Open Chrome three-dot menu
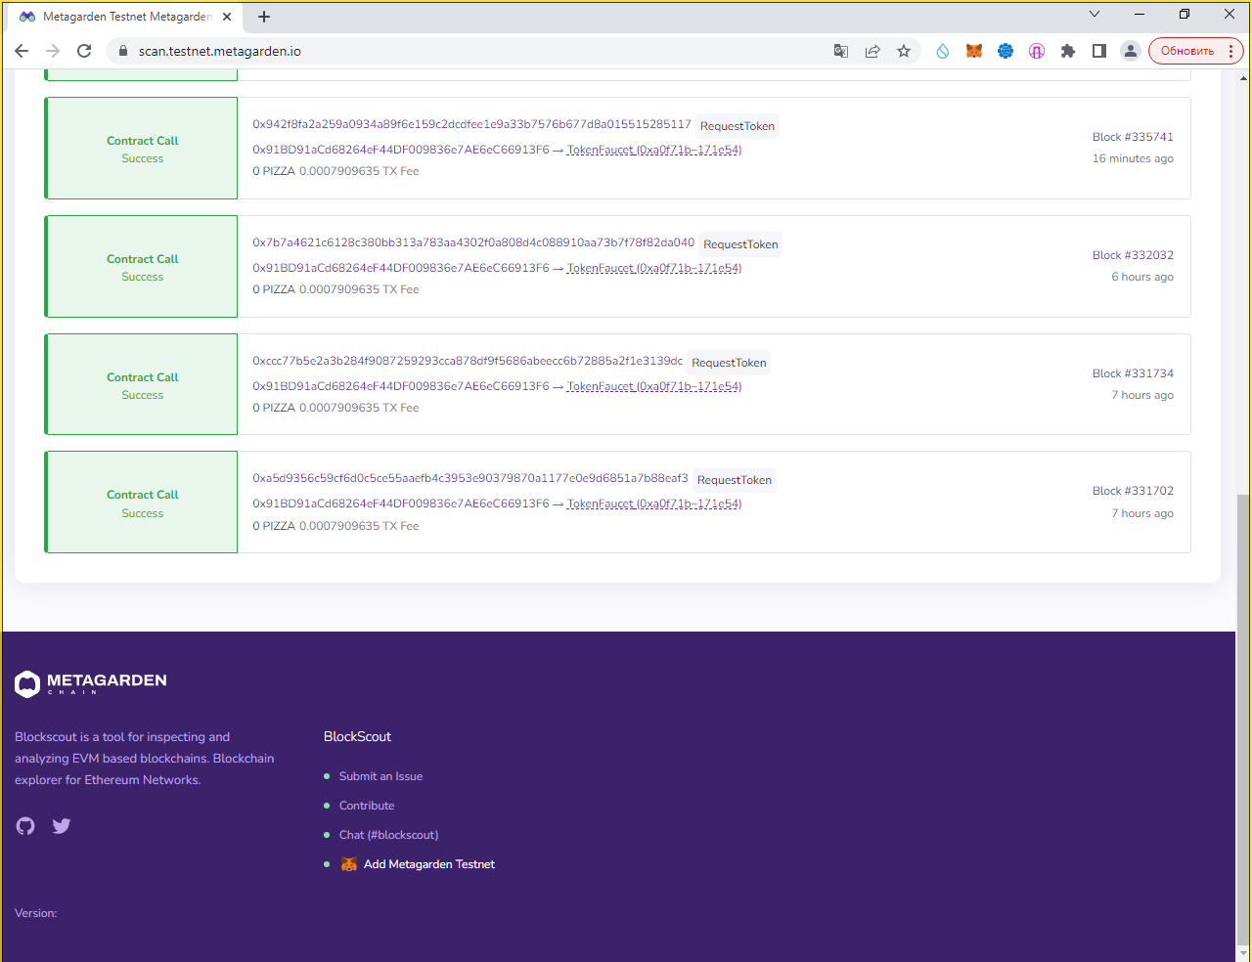Image resolution: width=1252 pixels, height=962 pixels. [x=1230, y=51]
